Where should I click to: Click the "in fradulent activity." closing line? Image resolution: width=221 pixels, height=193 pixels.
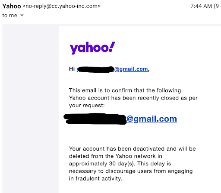(x=95, y=179)
